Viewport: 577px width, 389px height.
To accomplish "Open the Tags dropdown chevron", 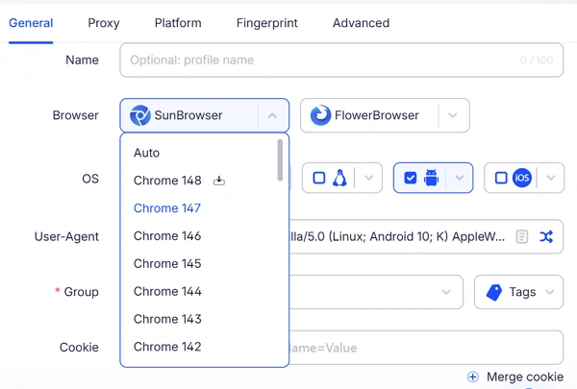I will tap(550, 292).
